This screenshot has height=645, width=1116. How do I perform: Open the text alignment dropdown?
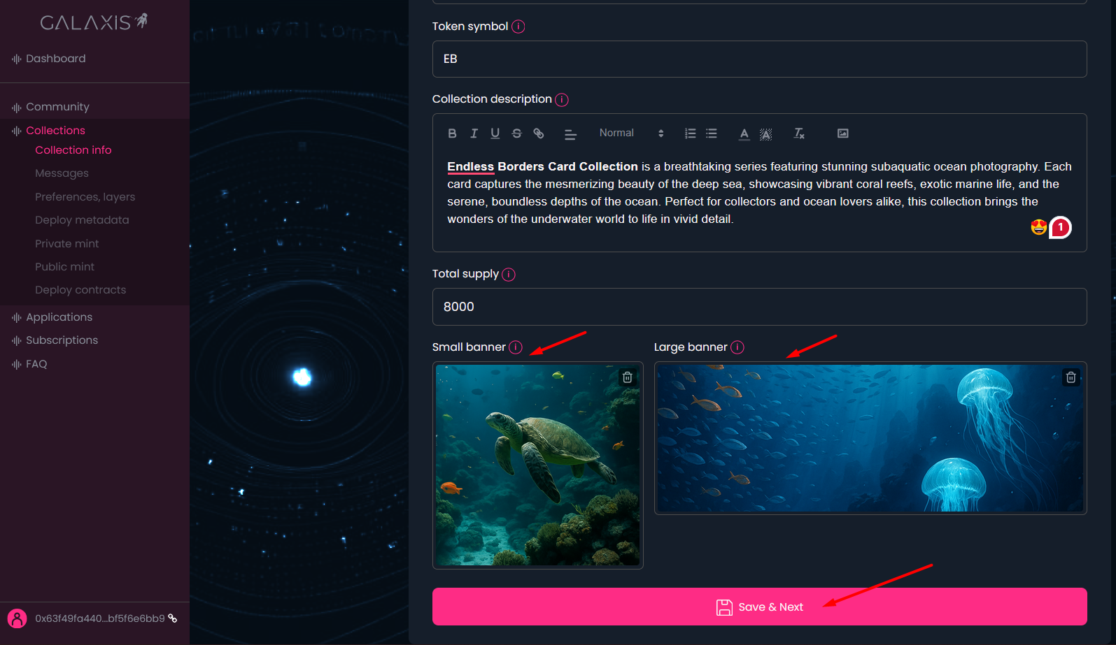[x=570, y=134]
